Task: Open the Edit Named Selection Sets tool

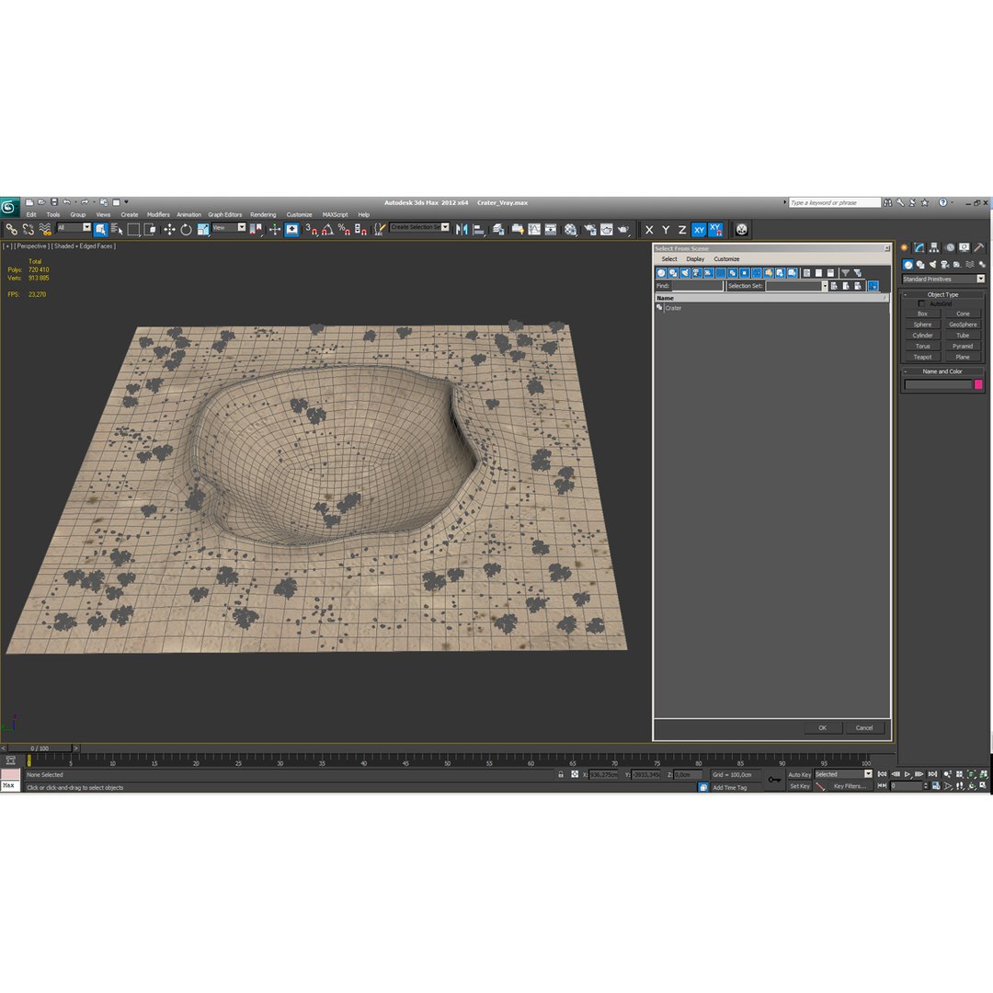Action: tap(378, 229)
